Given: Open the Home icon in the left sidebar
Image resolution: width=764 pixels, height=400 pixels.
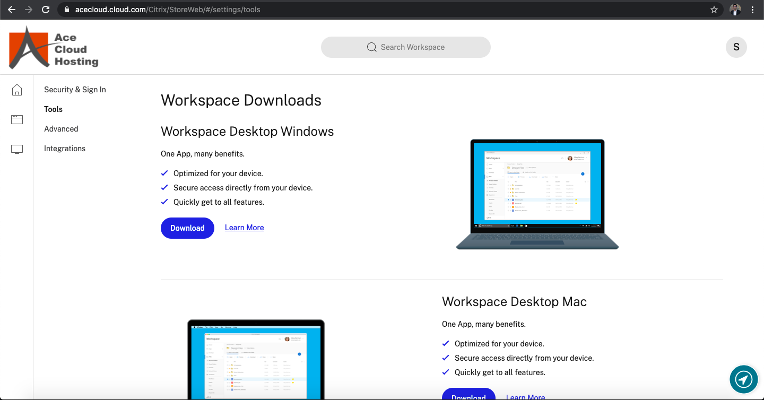Looking at the screenshot, I should tap(16, 90).
